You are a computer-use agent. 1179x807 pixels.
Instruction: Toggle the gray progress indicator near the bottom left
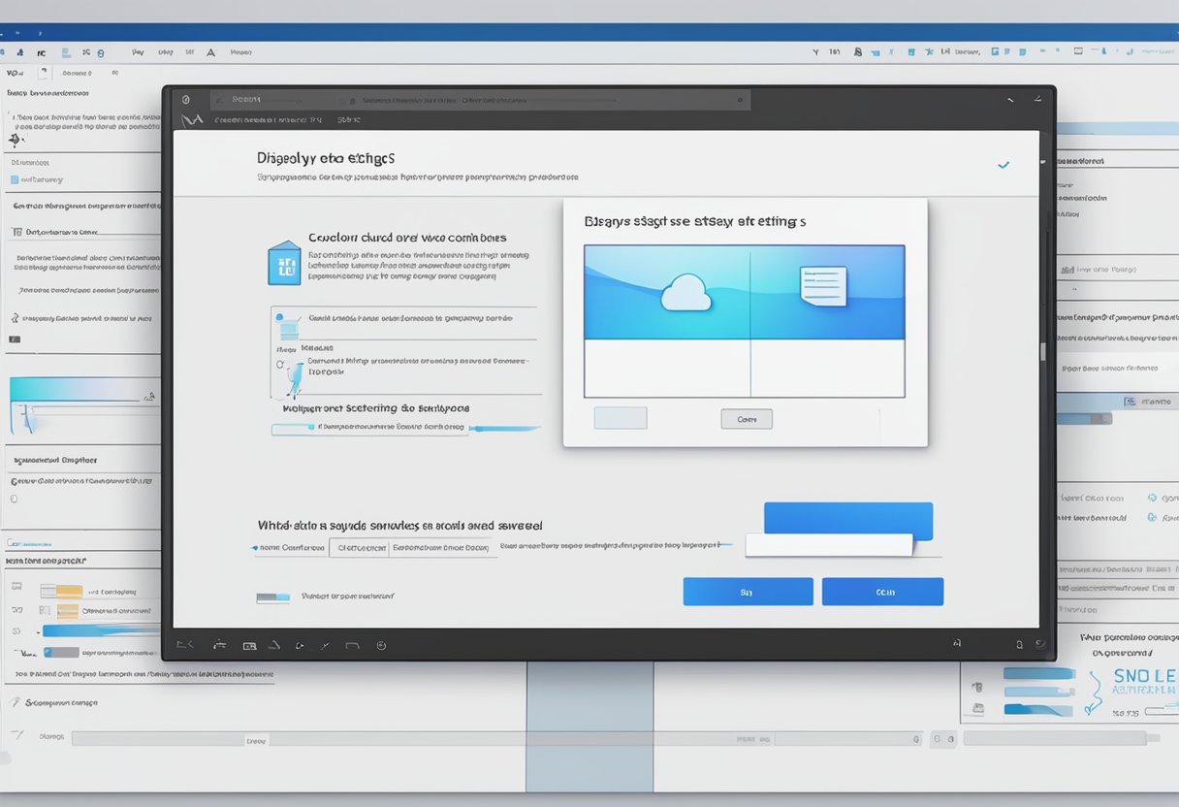point(273,598)
